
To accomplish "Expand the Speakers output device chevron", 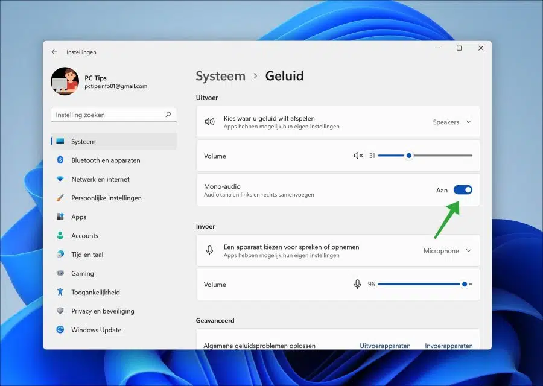I will click(469, 122).
